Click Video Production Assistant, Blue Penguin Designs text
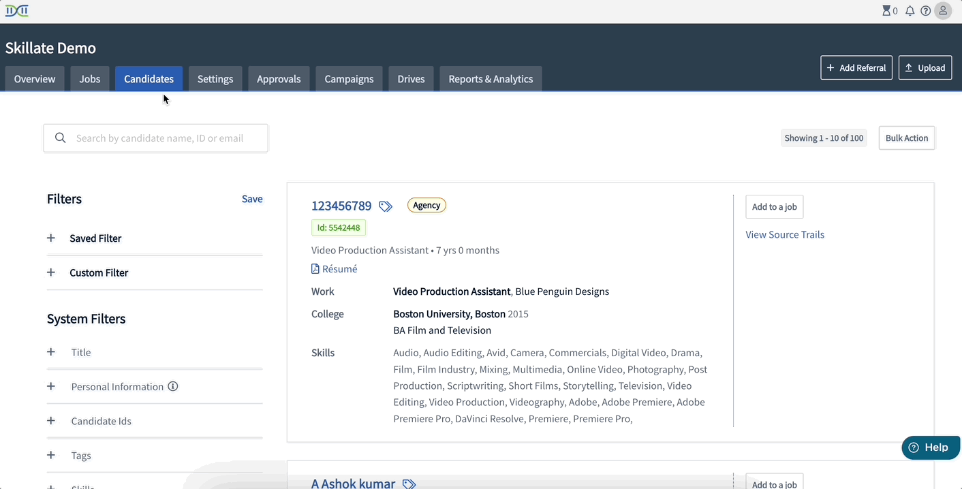 pos(501,291)
